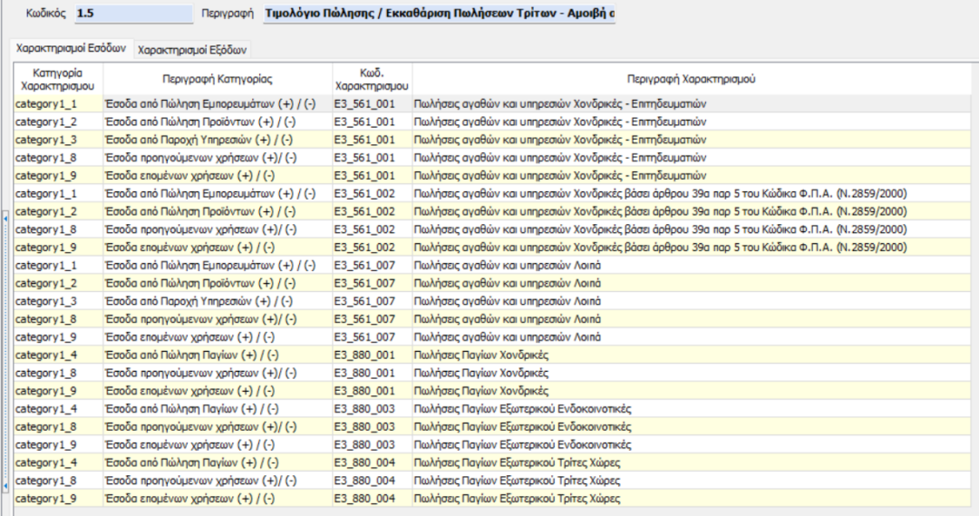Screen dimensions: 979x516
Task: Select the first Πωλήσεις αγαθών και υπηρεσιών Λοιπά cell
Action: pos(508,265)
